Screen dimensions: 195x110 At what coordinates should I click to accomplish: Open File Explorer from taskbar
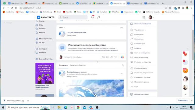tap(59, 107)
